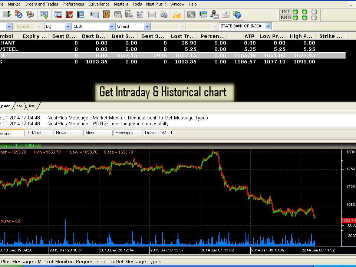This screenshot has width=356, height=267.
Task: Sort by the Last Tr... column header
Action: click(x=182, y=36)
